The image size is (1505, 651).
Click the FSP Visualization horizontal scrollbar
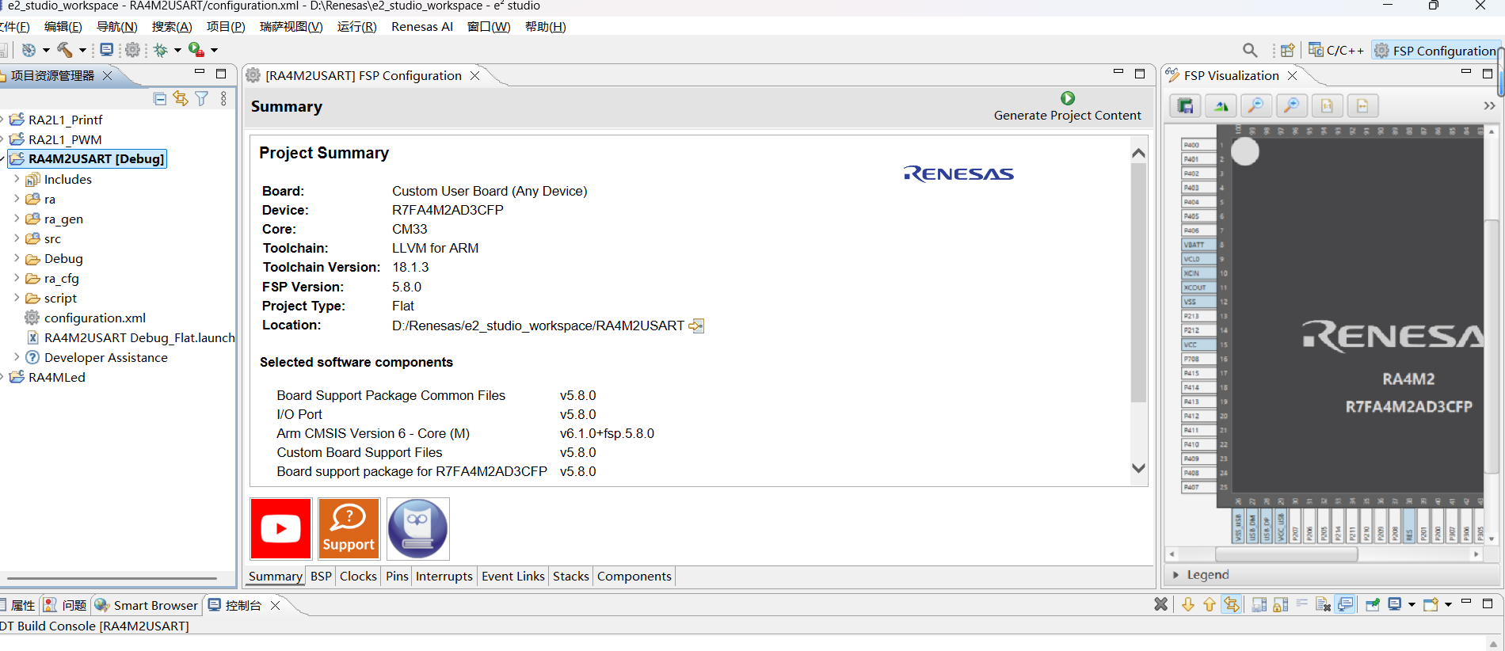pyautogui.click(x=1286, y=554)
